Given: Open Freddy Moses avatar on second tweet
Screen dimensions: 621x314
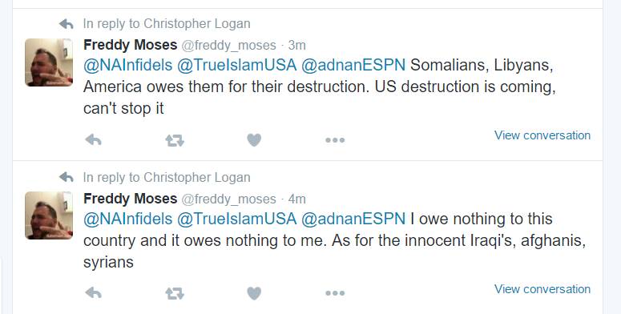Looking at the screenshot, I should pyautogui.click(x=49, y=215).
